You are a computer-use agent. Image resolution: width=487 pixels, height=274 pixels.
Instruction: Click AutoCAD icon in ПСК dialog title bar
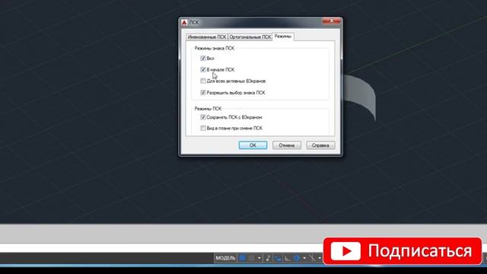point(184,22)
